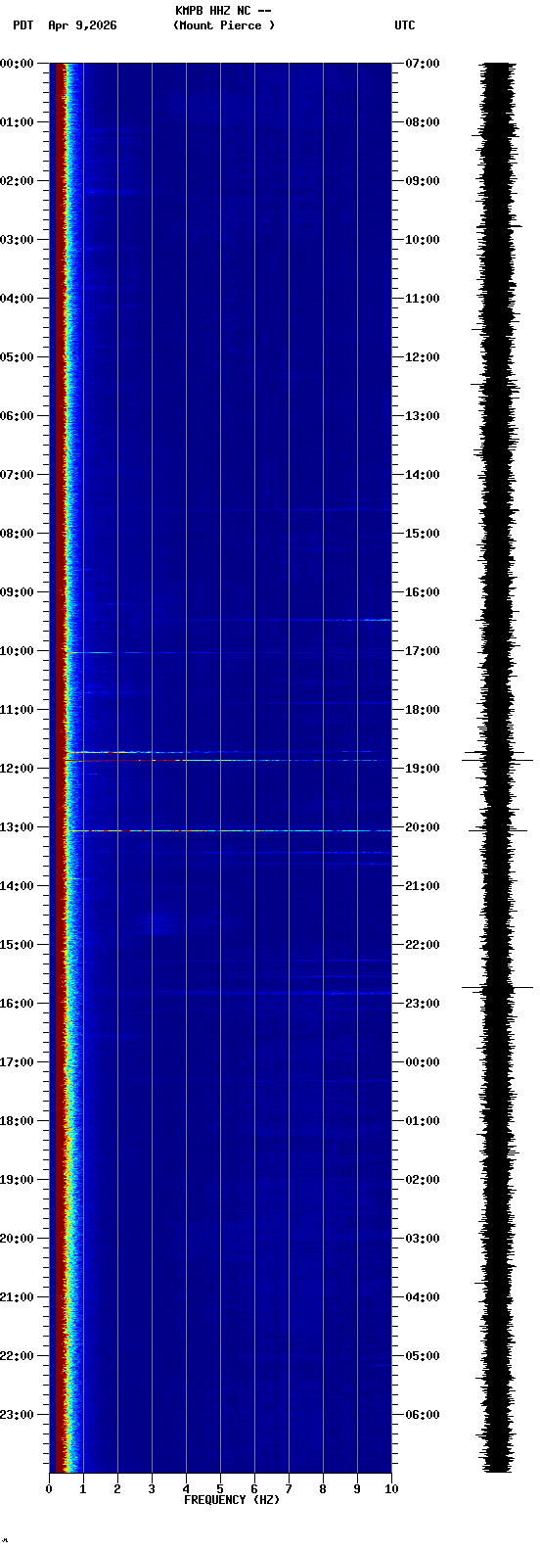Screen dimensions: 540x1551
Task: Click the waveform spike before 23:00 UTC
Action: pyautogui.click(x=498, y=988)
